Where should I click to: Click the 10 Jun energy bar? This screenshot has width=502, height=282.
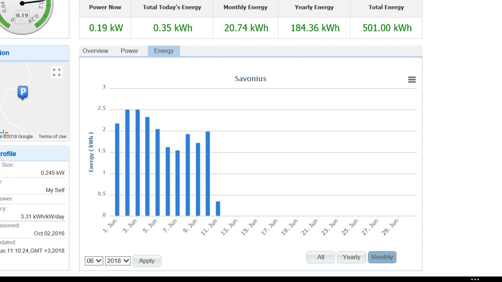[208, 173]
